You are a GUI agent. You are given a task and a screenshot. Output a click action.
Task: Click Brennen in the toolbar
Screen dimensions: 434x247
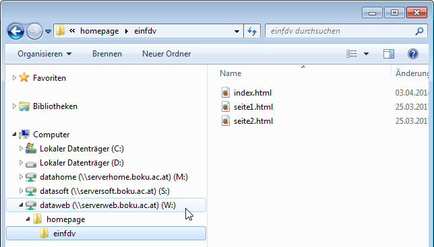107,54
